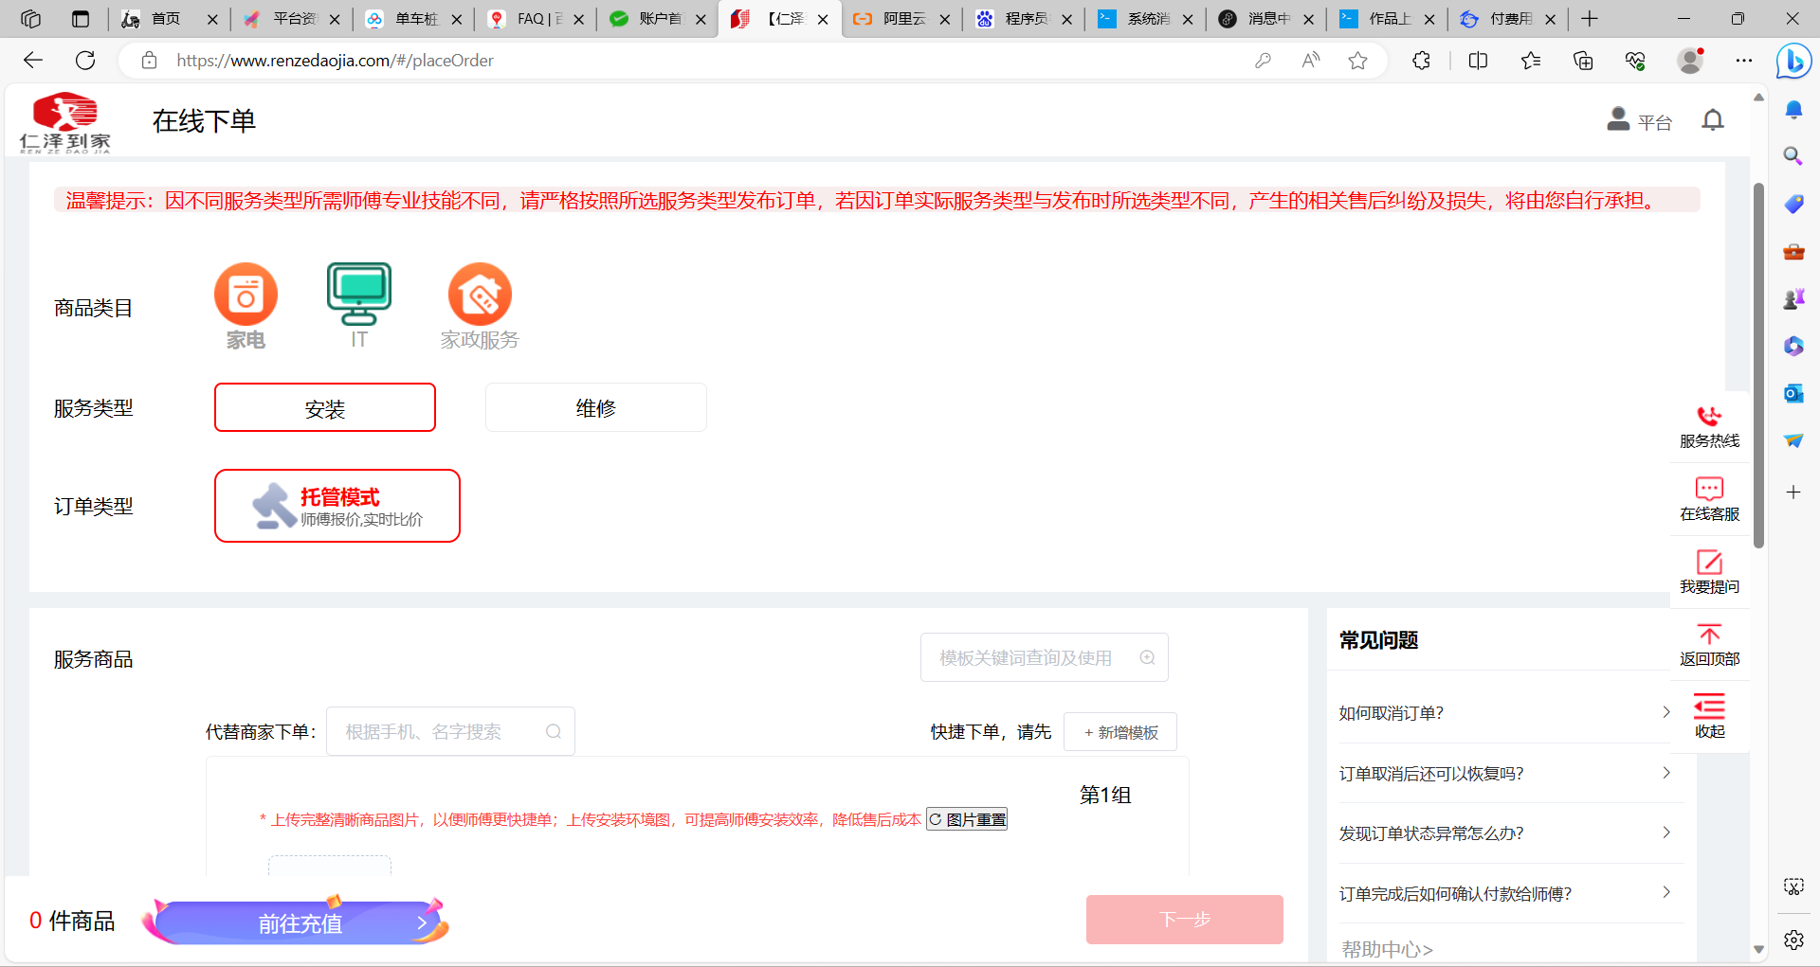This screenshot has width=1820, height=967.
Task: Switch to the 系统消 browser tab
Action: pos(1147,19)
